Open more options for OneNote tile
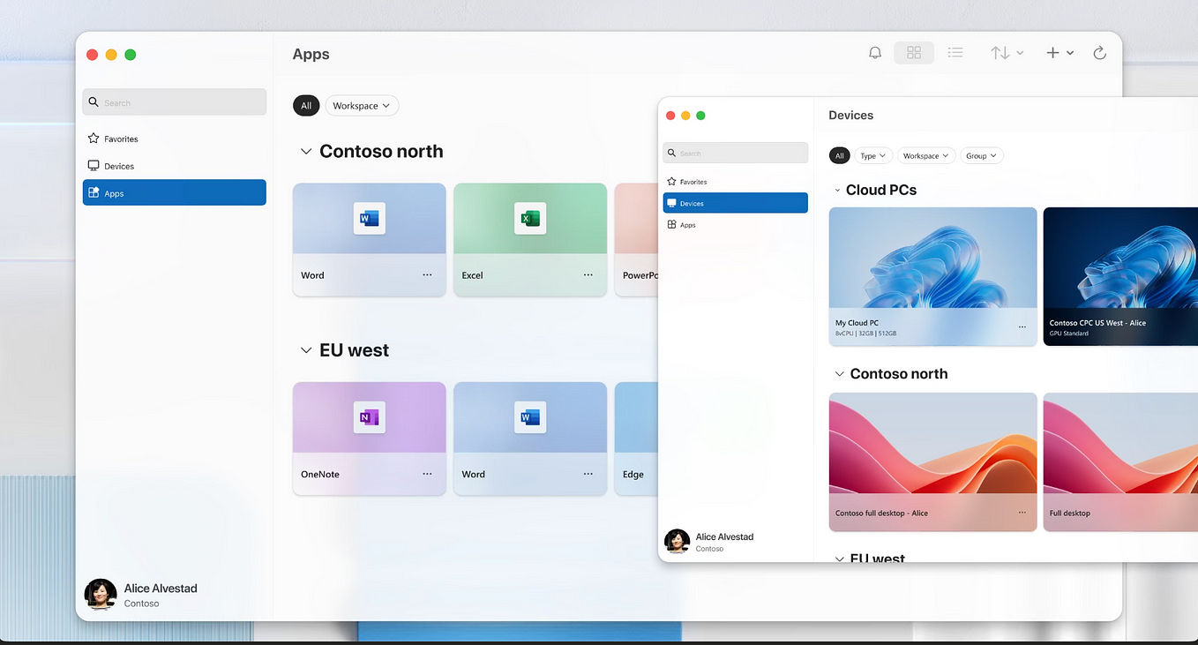The image size is (1198, 645). 427,474
